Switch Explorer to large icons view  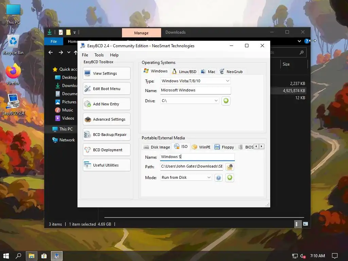[x=306, y=224]
